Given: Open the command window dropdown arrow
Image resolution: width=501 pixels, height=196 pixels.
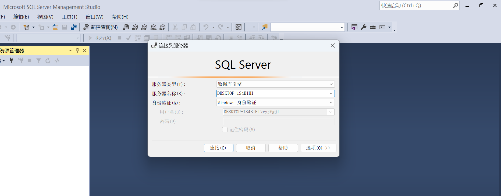Looking at the screenshot, I should 389,27.
